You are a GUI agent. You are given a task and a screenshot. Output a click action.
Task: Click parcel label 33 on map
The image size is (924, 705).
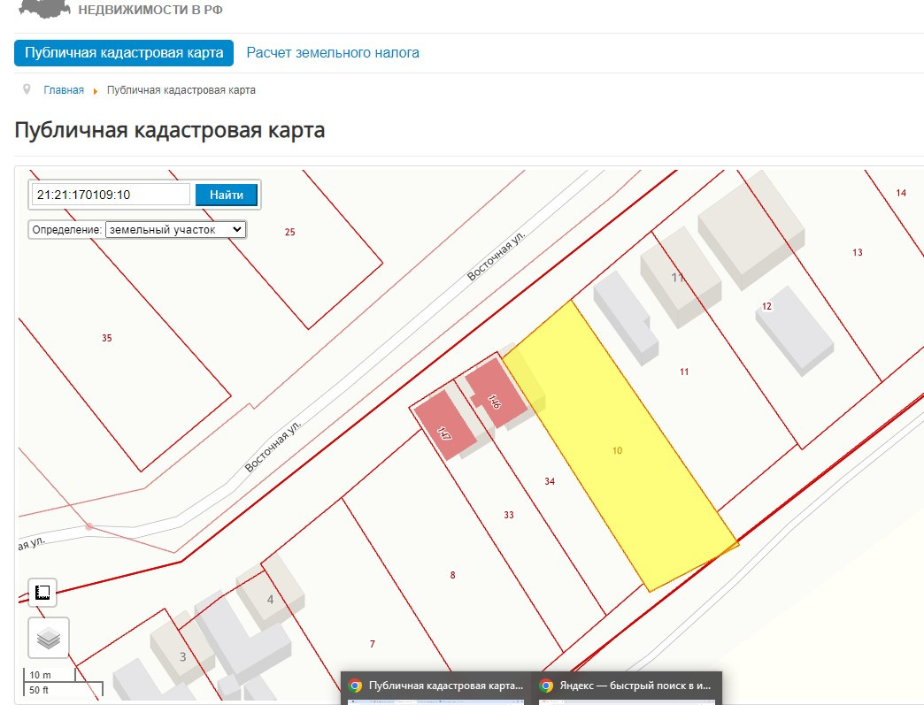pos(509,515)
